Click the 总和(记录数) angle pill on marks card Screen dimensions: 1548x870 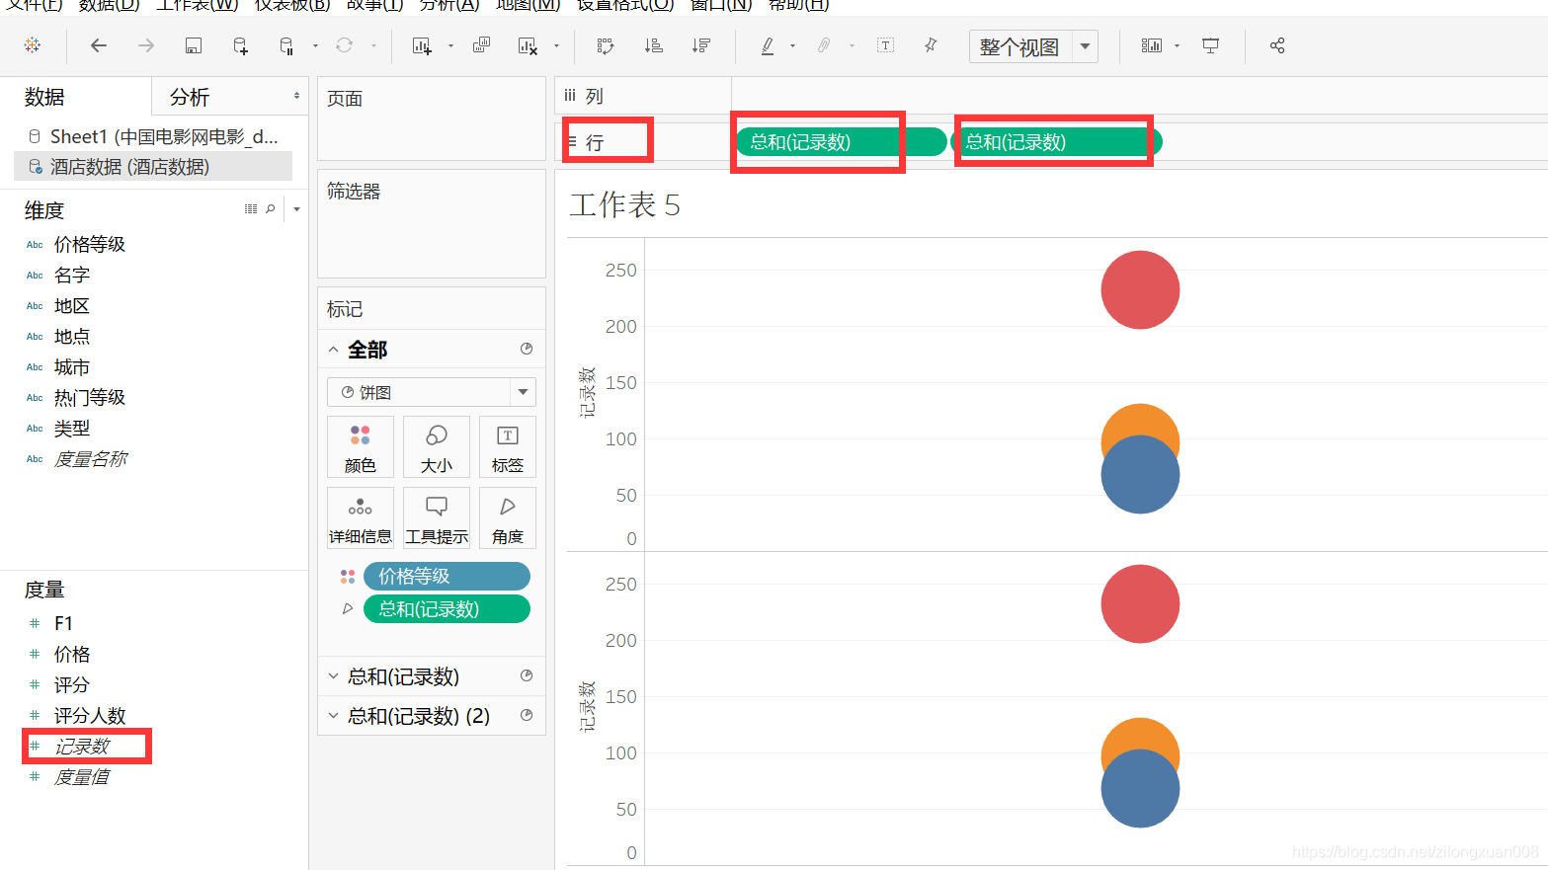tap(447, 609)
